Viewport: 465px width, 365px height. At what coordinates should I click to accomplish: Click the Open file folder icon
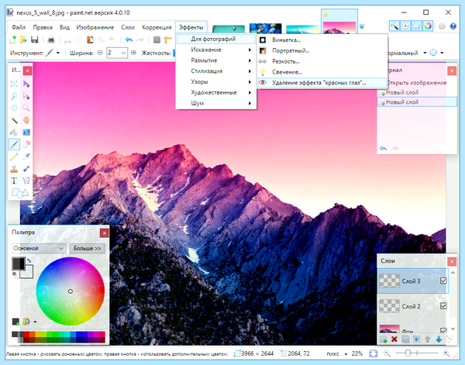(23, 40)
